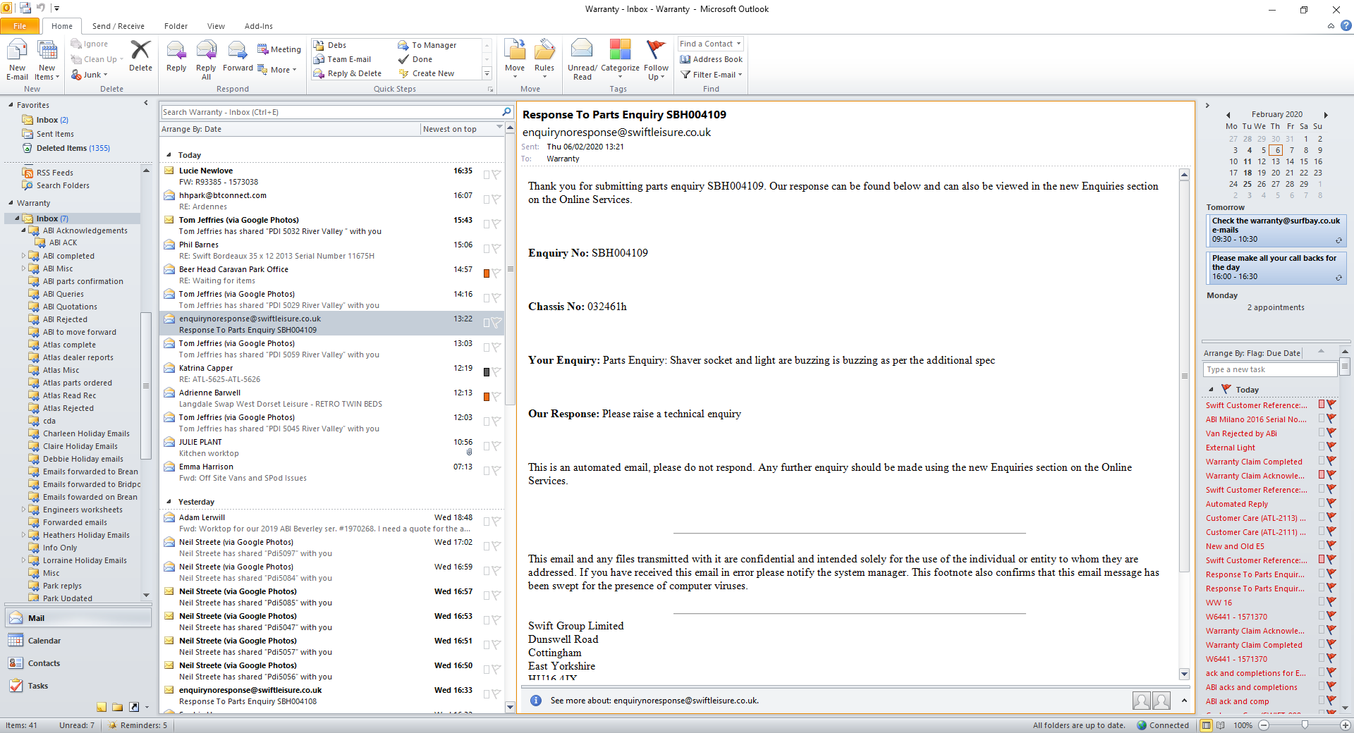Click the dark category box on Katrina Capper message
The height and width of the screenshot is (733, 1354).
487,372
